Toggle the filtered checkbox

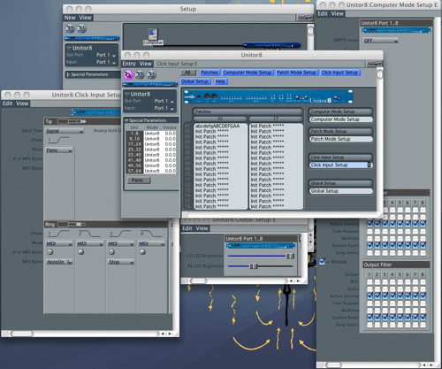[x=322, y=262]
